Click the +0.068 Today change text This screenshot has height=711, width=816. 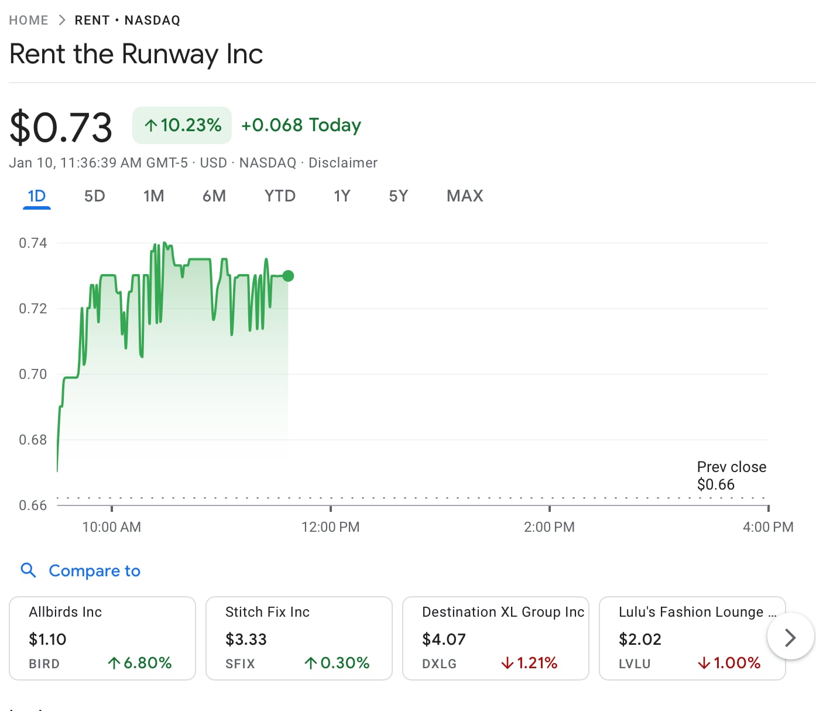(301, 125)
